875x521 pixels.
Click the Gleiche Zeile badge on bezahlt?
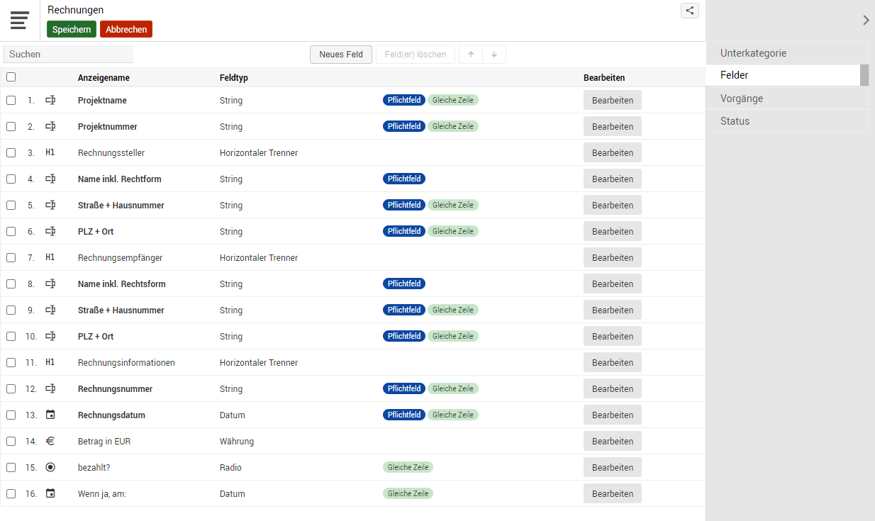pyautogui.click(x=408, y=467)
